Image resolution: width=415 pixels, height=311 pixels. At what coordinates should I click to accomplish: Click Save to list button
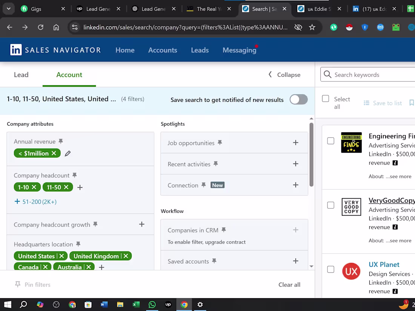(x=383, y=103)
